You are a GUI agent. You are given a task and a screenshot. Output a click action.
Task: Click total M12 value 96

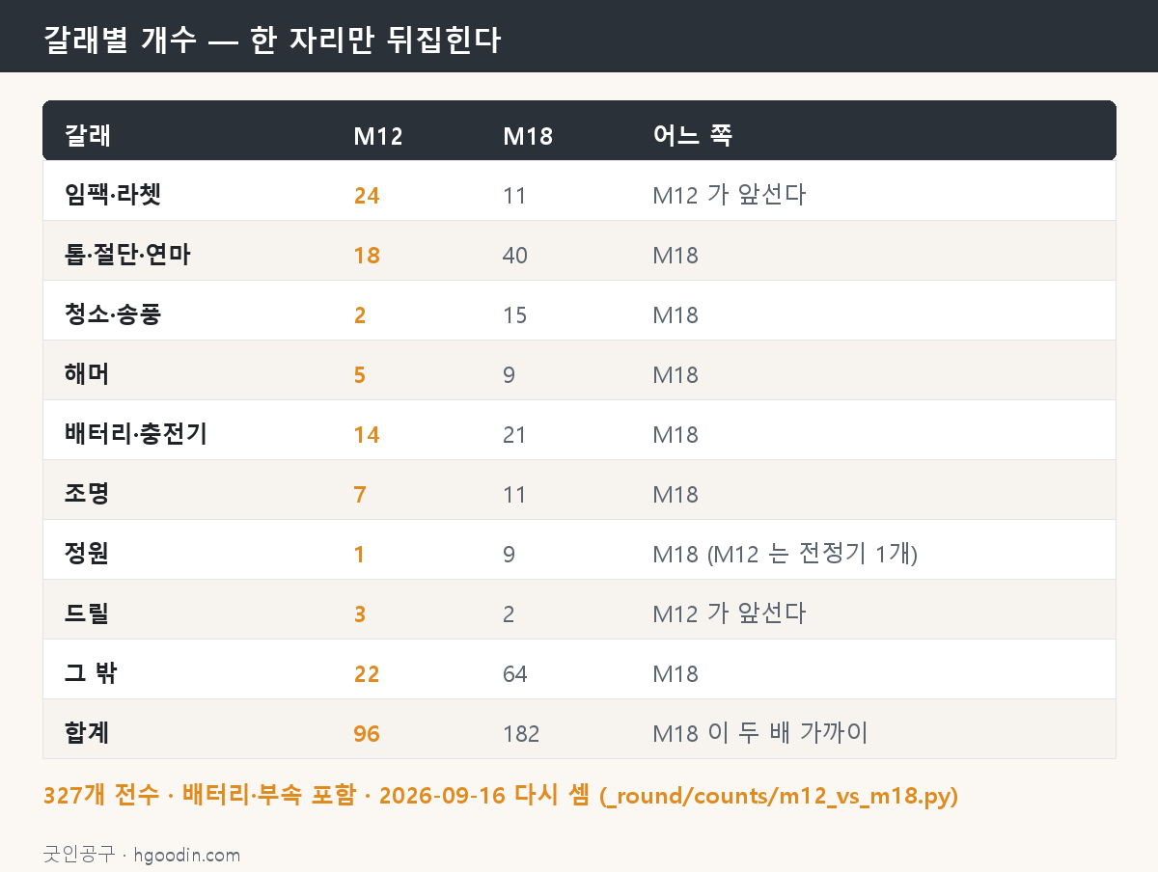(367, 734)
